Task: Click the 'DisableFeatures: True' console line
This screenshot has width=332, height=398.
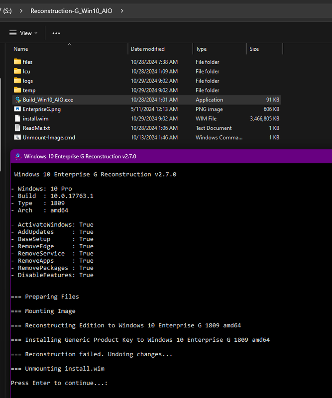Action: tap(52, 275)
